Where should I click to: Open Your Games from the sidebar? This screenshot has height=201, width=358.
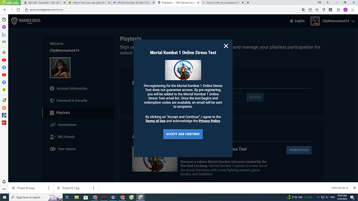click(x=67, y=149)
